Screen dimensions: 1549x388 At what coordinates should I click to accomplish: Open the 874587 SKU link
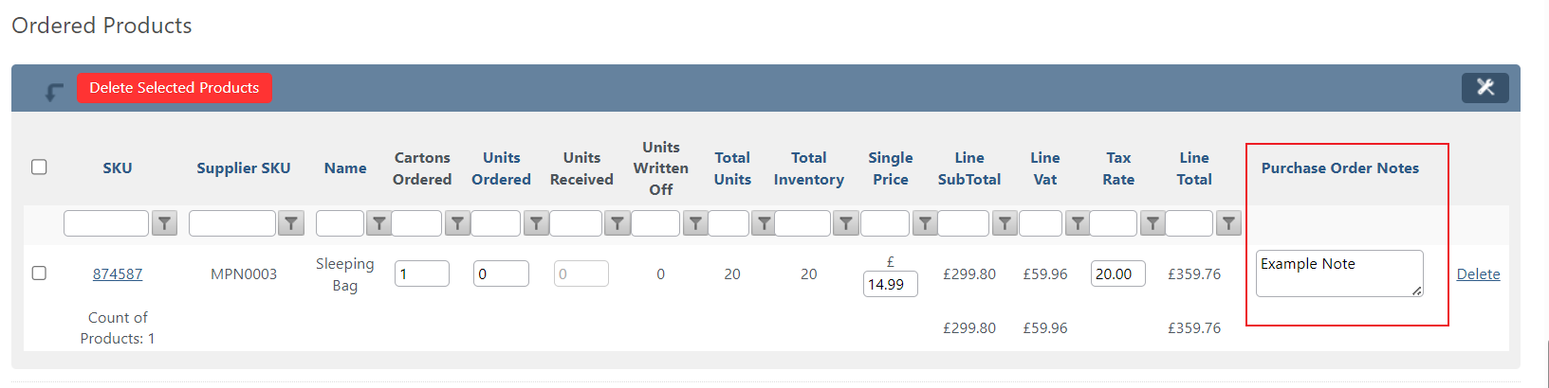(118, 274)
